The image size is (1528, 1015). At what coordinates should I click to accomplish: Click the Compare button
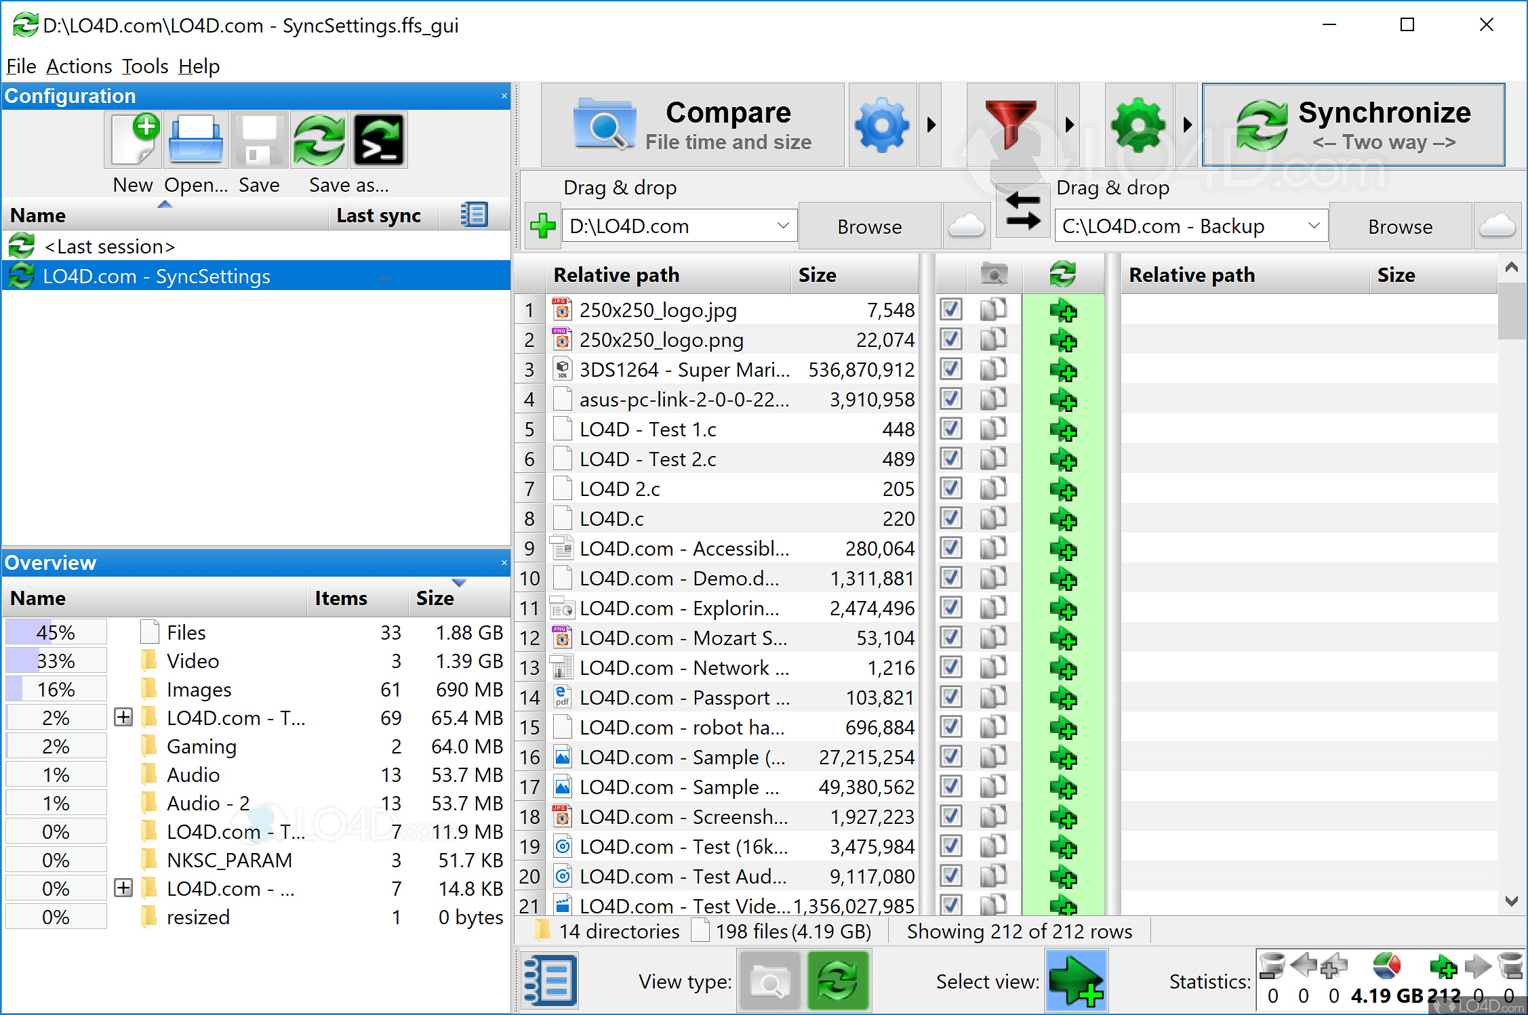(692, 125)
